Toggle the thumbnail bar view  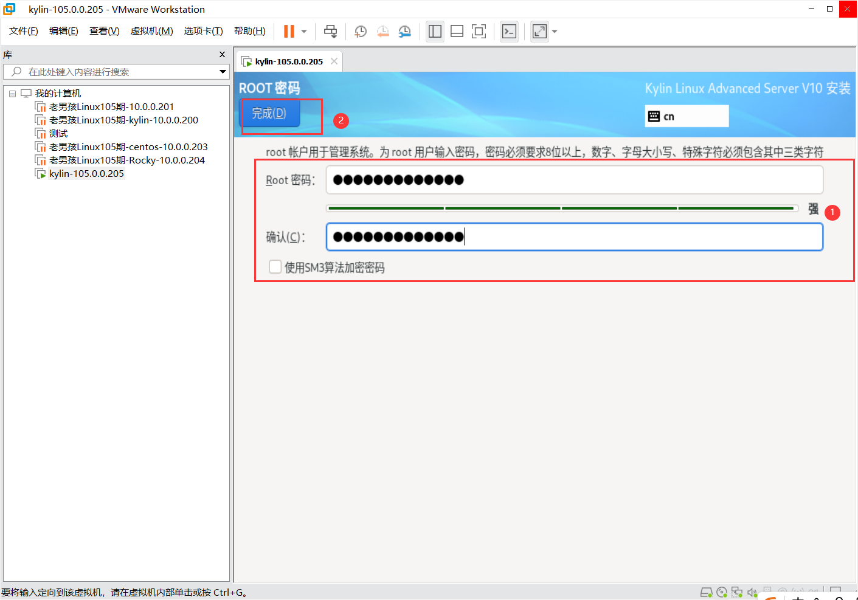(457, 32)
